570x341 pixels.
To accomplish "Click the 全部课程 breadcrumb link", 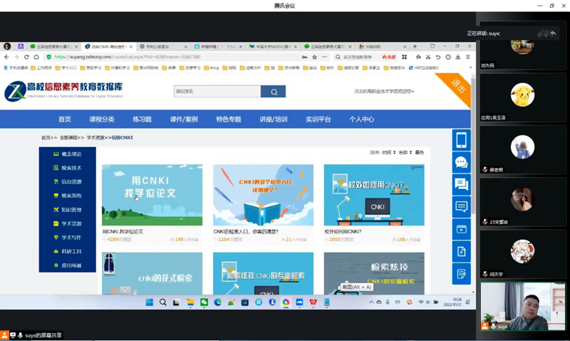I will click(x=68, y=137).
